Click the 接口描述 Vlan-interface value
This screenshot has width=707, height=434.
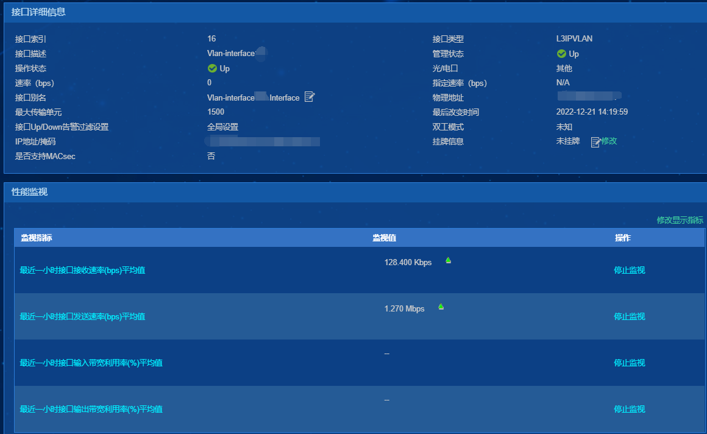pyautogui.click(x=232, y=53)
